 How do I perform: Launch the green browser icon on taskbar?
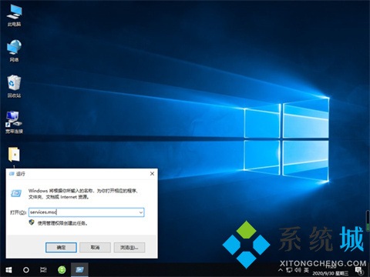(62, 270)
